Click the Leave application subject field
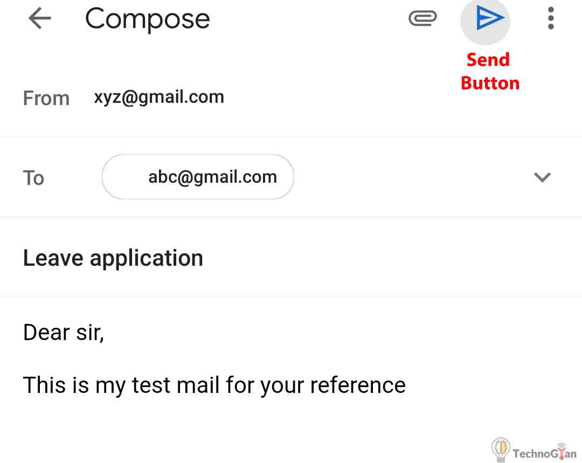The image size is (582, 463). (113, 258)
